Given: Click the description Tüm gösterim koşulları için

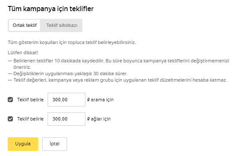Looking at the screenshot, I should pyautogui.click(x=72, y=42).
